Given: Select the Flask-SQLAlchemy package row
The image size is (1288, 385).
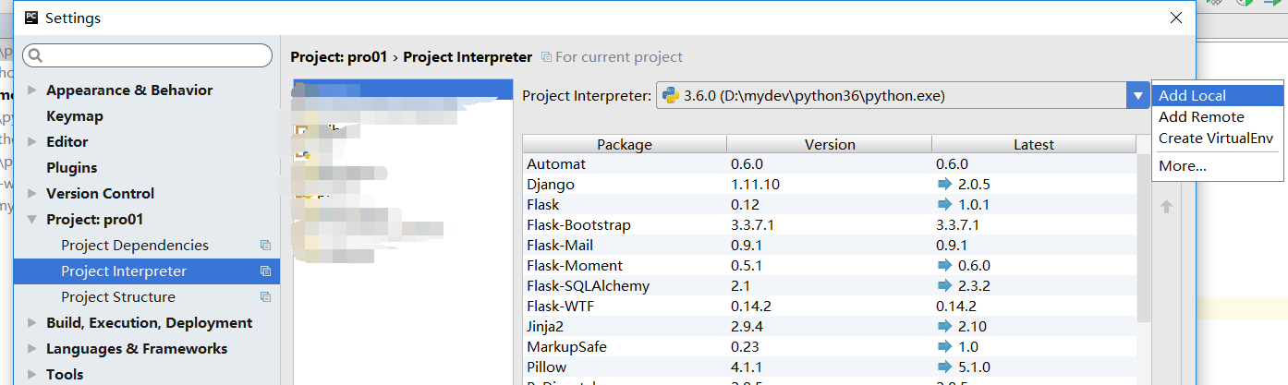Looking at the screenshot, I should (x=830, y=286).
